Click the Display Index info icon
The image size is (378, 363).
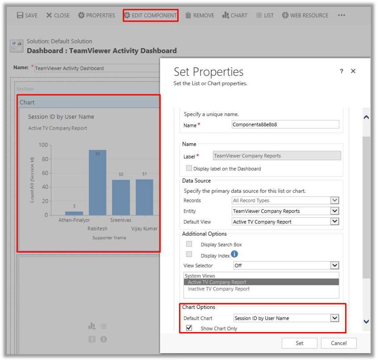point(235,254)
